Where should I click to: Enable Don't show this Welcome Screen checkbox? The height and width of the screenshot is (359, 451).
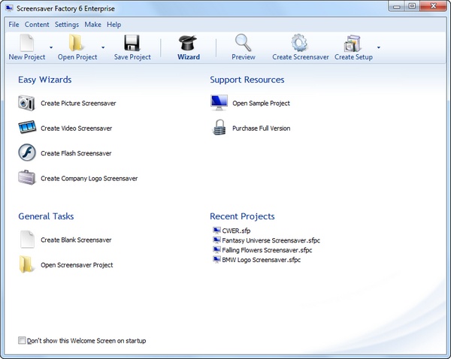(x=22, y=340)
